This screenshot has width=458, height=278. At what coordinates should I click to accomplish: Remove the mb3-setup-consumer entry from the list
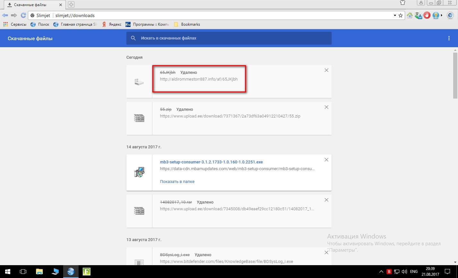coord(327,160)
